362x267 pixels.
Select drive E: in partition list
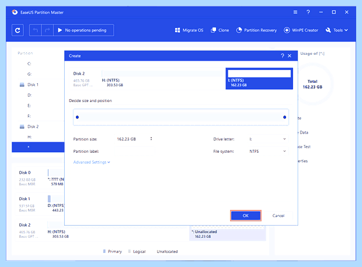[29, 106]
